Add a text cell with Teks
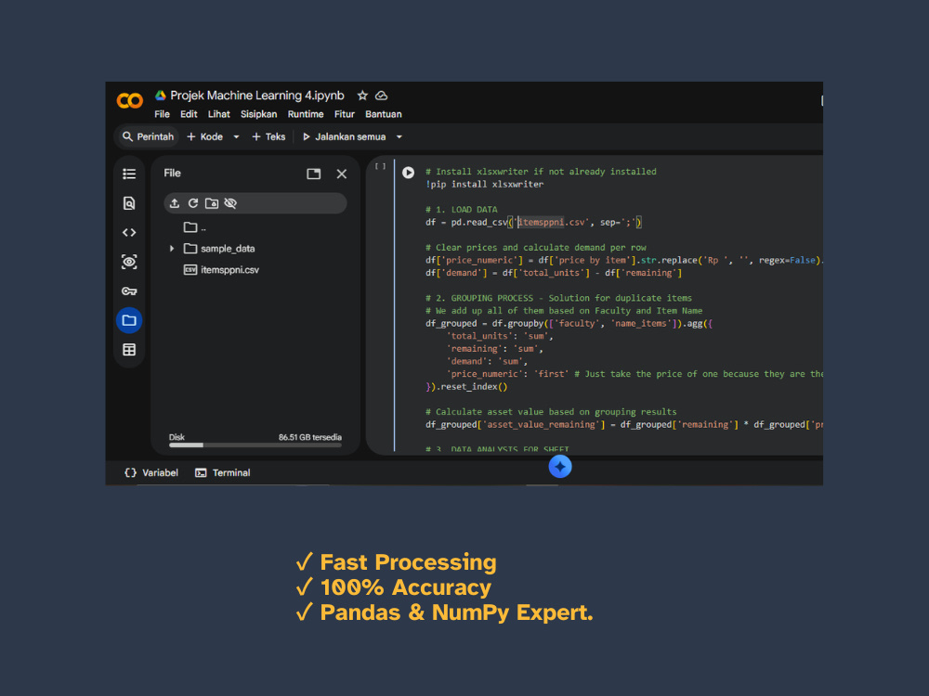Viewport: 929px width, 696px height. [268, 136]
